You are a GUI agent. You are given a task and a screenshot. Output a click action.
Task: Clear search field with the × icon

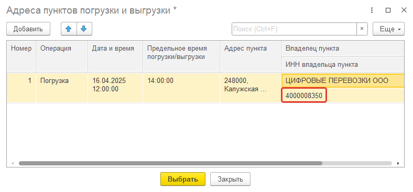(x=362, y=29)
